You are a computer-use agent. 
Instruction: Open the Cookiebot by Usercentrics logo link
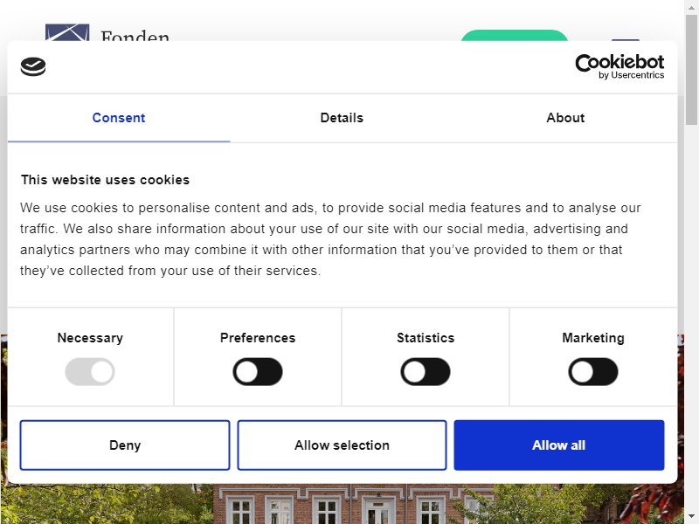click(x=619, y=67)
